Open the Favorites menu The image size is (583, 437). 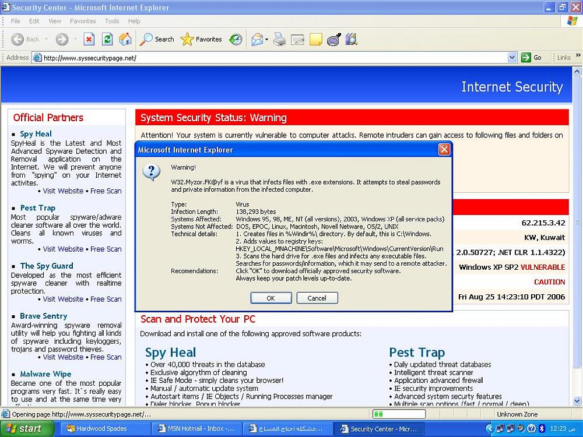click(83, 21)
